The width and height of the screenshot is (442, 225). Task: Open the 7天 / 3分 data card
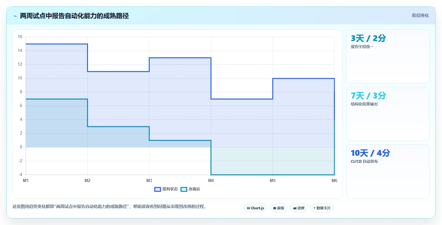[388, 114]
